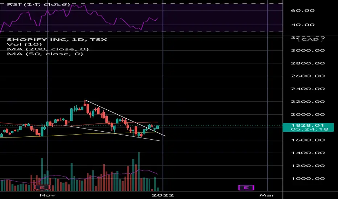Click the Nov label on time axis
Viewport: 338px width, 199px height.
point(48,195)
